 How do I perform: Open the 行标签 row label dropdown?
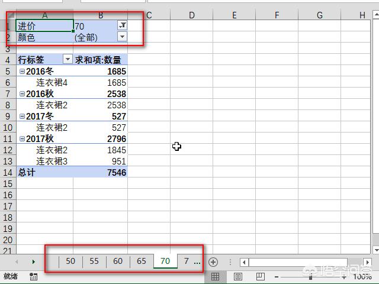68,59
